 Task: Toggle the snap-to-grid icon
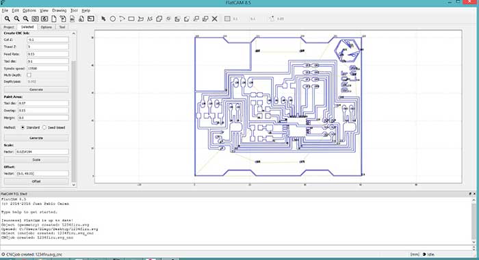coord(227,18)
